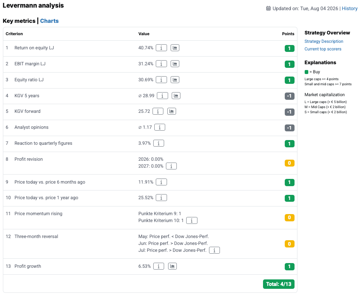The image size is (363, 295).
Task: Open info icon for Three-month reversal
Action: (214, 250)
